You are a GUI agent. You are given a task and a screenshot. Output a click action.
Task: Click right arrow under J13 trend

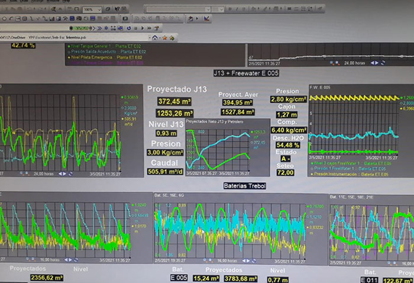[64, 173]
